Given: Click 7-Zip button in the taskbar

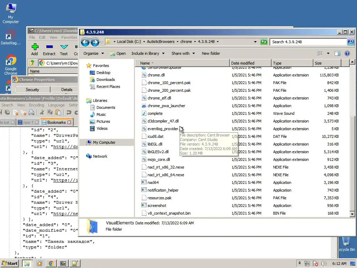Looking at the screenshot, I should 63,263.
